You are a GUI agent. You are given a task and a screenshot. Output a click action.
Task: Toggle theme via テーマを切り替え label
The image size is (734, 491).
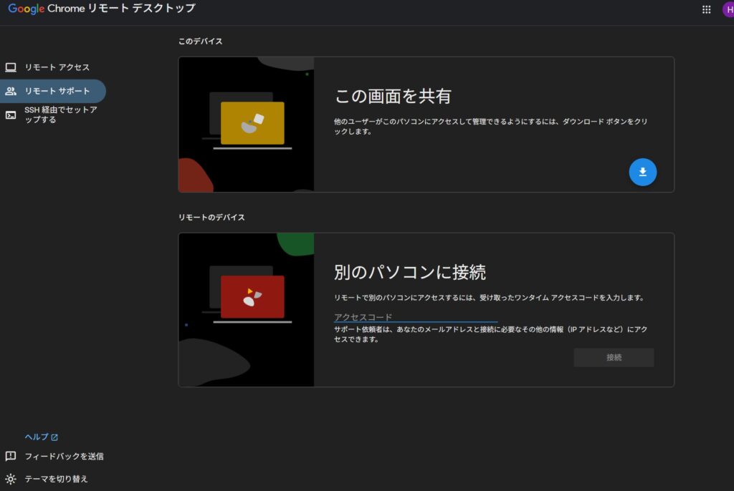tap(57, 479)
